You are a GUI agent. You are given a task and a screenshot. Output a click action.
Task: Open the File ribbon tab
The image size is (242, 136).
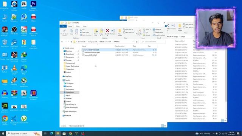63,26
